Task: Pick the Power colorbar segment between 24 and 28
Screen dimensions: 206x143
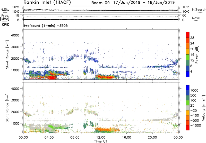Action: (x=188, y=40)
